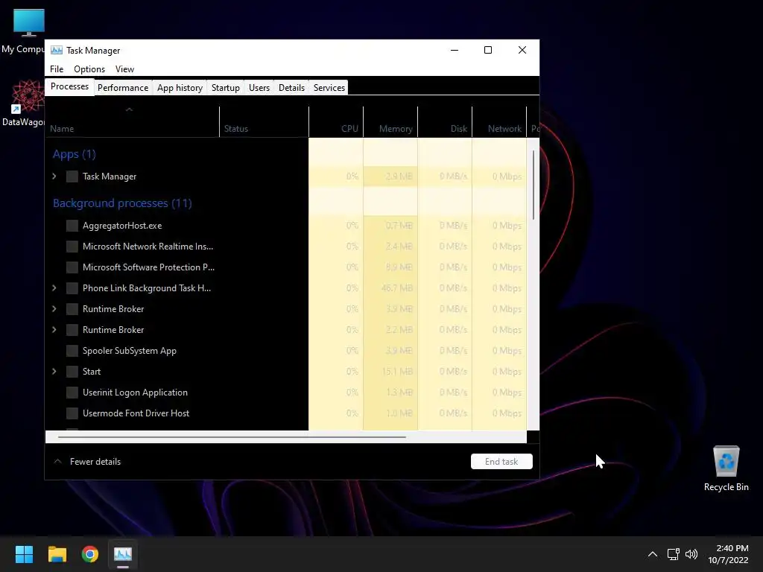
Task: Click the Start process icon
Action: [72, 372]
